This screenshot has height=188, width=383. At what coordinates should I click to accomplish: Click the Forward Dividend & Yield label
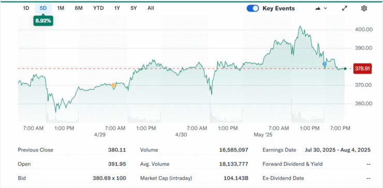point(292,164)
